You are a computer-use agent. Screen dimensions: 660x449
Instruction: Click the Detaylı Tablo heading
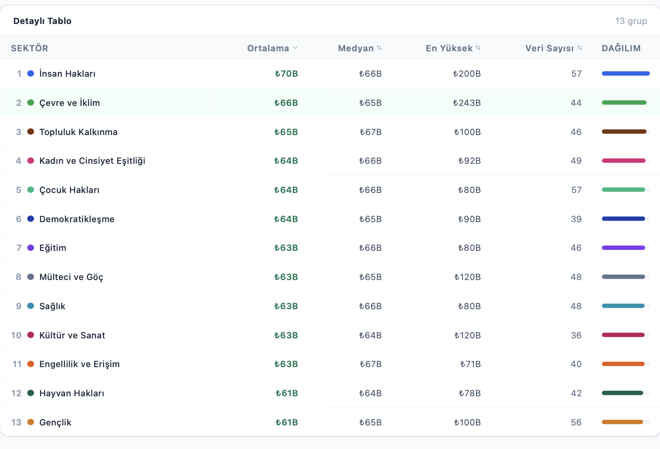pos(42,21)
